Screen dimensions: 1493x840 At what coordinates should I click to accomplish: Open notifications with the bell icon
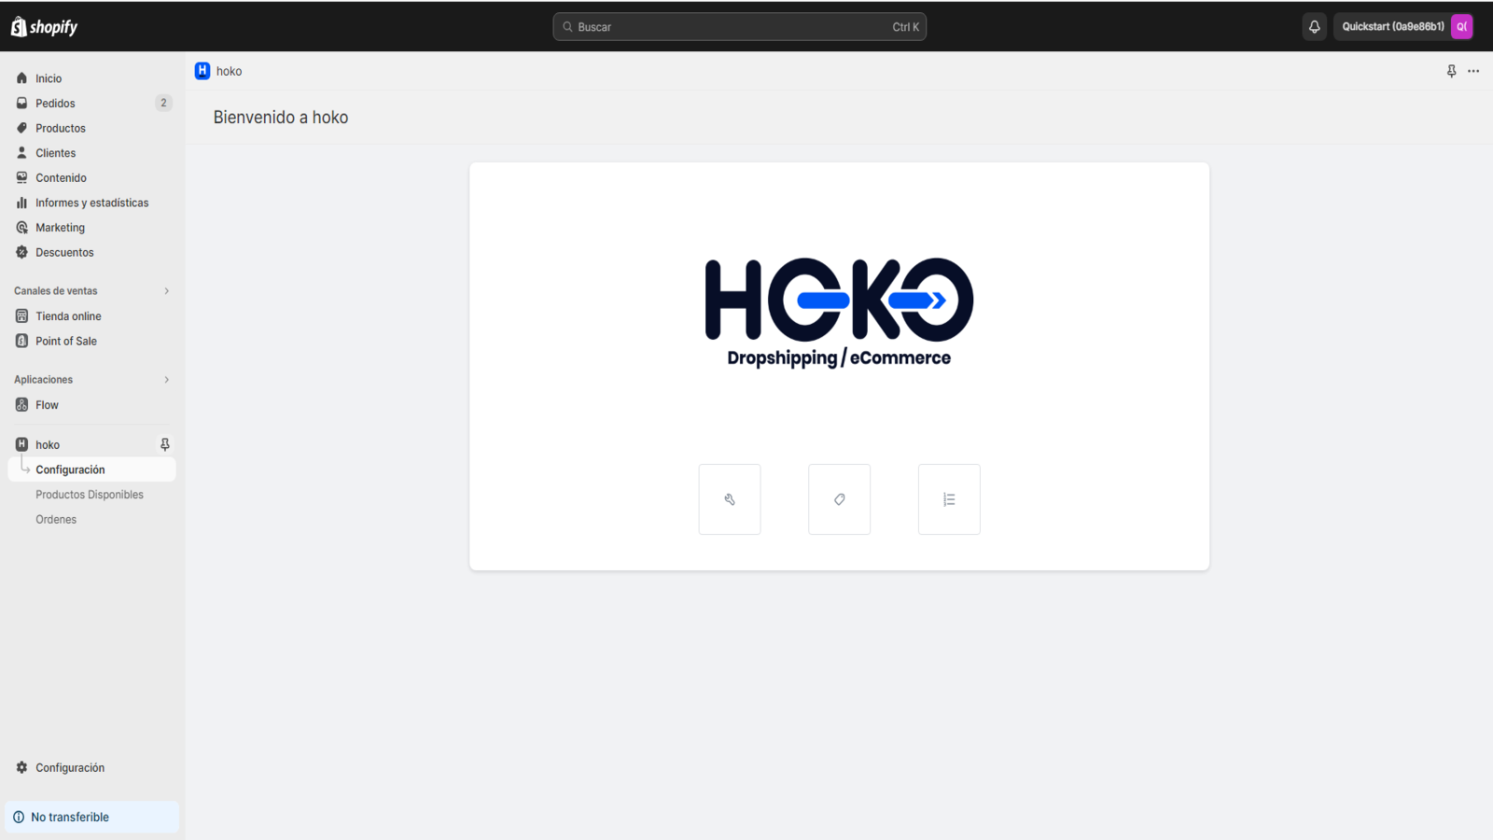pos(1314,27)
